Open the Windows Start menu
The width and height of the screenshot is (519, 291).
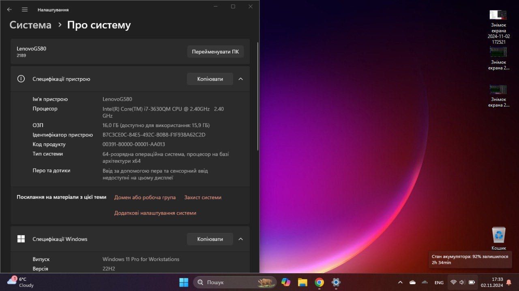184,282
